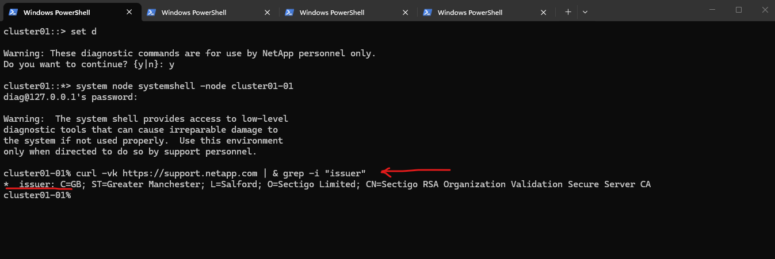This screenshot has height=259, width=775.
Task: Switch to the fourth Windows PowerShell tab title
Action: click(x=470, y=12)
